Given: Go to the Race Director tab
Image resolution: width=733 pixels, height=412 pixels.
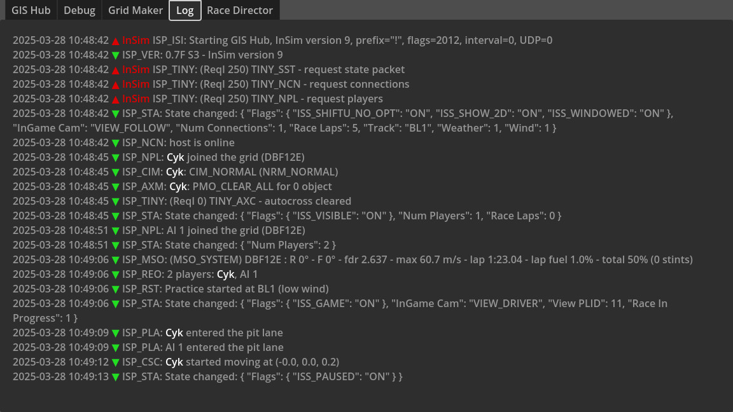Looking at the screenshot, I should [240, 10].
